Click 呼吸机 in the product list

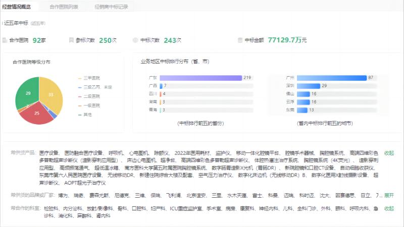click(x=116, y=153)
